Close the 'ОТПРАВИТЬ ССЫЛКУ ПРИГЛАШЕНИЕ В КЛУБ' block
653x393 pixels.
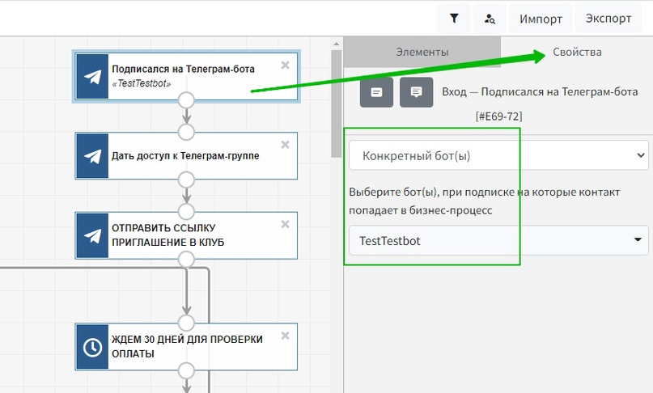[x=285, y=224]
